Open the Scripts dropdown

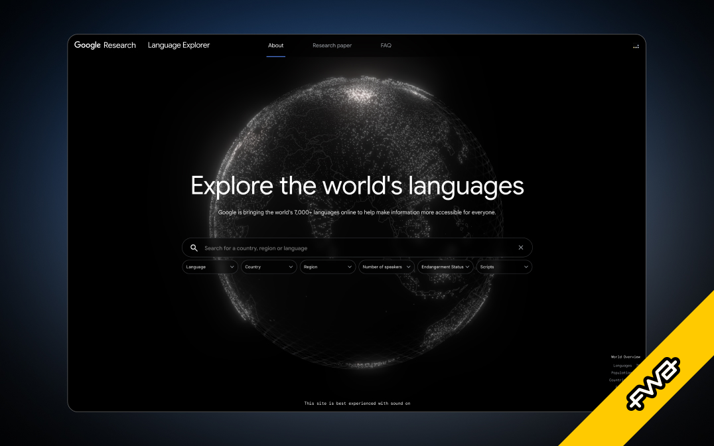504,267
